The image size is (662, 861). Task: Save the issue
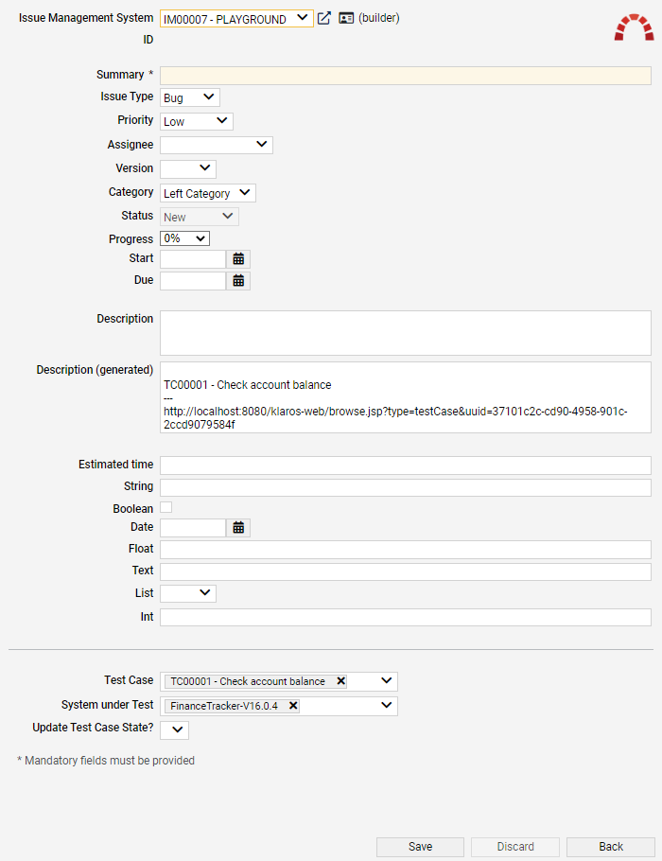(x=420, y=847)
